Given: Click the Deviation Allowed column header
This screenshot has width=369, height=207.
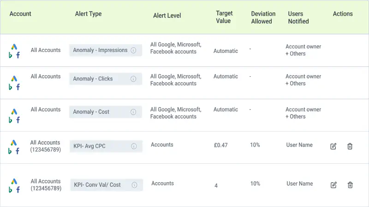Looking at the screenshot, I should coord(263,17).
